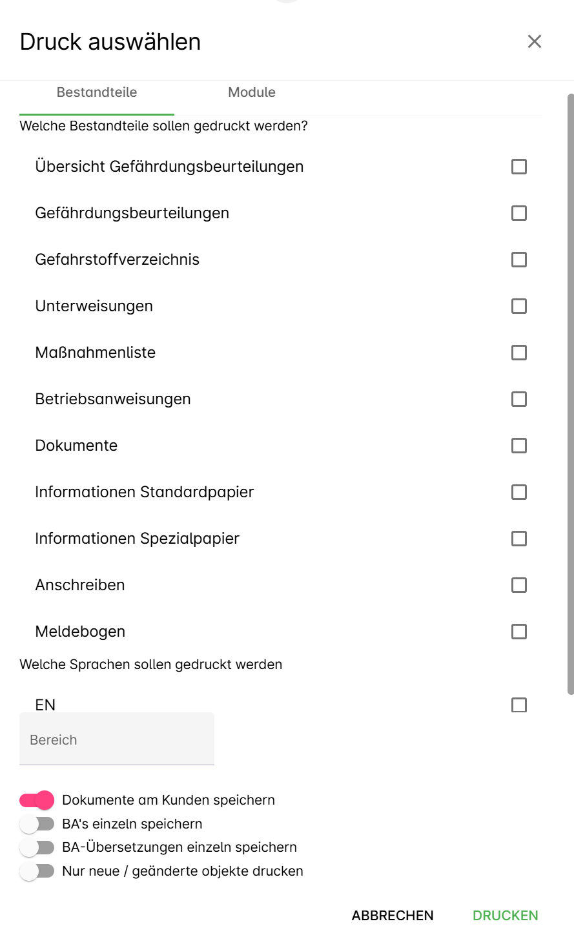The image size is (574, 948).
Task: Select the Meldebogen checkbox
Action: tap(518, 632)
